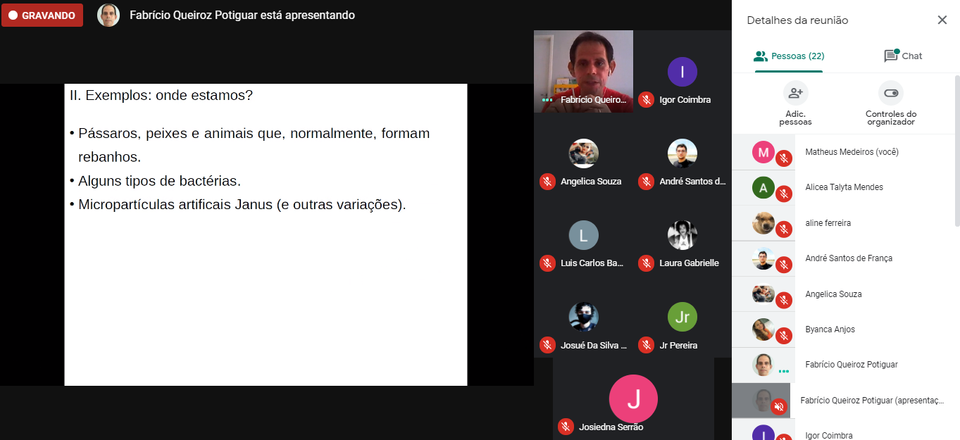Viewport: 960px width, 440px height.
Task: Click the Adic. pessoas icon
Action: click(795, 93)
